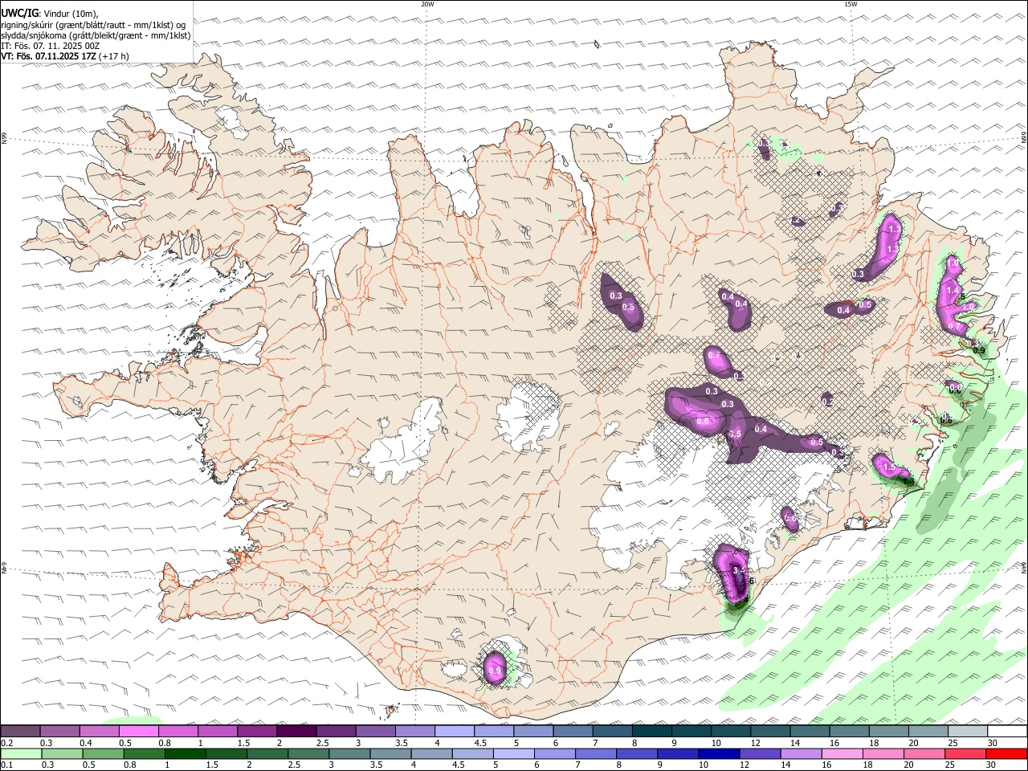Click light pink lower-scale swatch between 16 and 18
This screenshot has width=1028, height=771.
842,754
